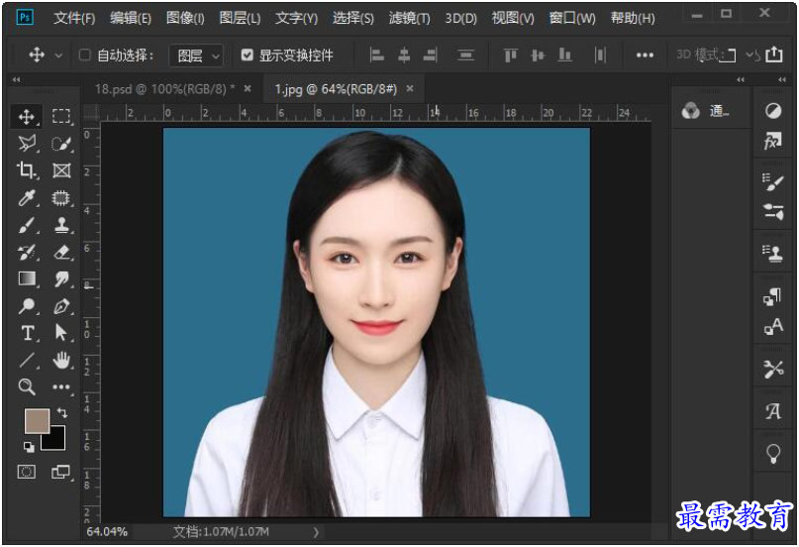Open the auto-select layer dropdown
799x547 pixels.
(x=196, y=55)
